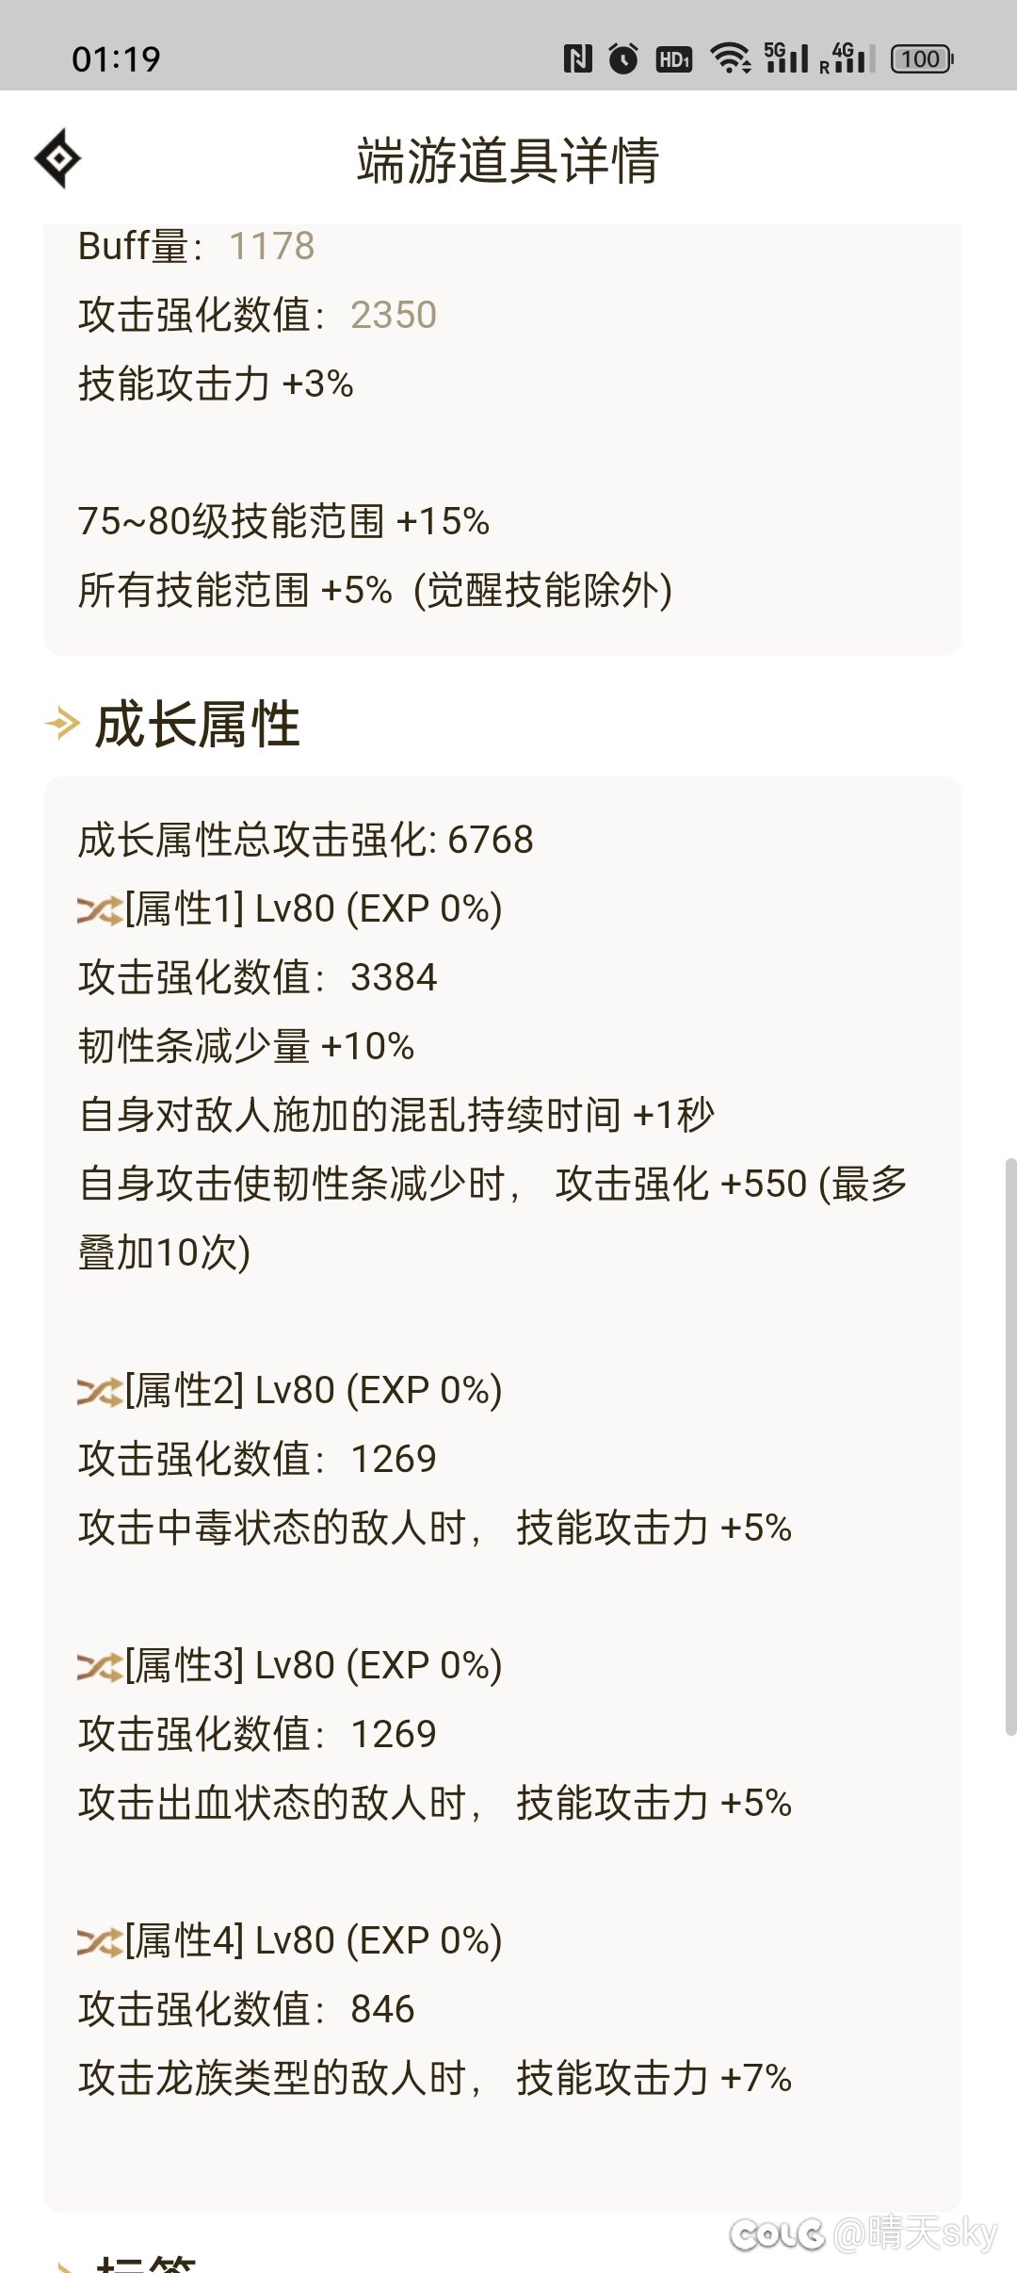Tap shuffle icon beside 属性4
The height and width of the screenshot is (2273, 1017).
(x=100, y=1942)
